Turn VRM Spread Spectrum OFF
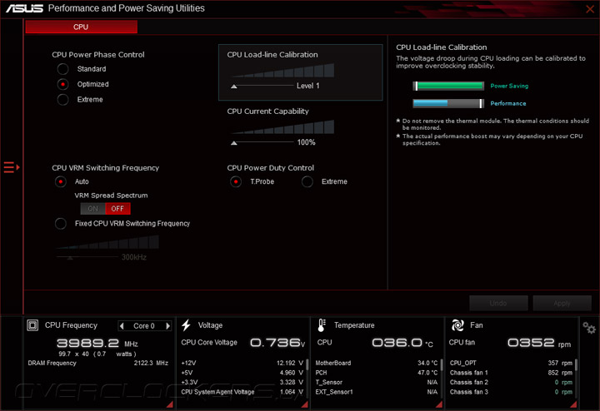 [x=117, y=209]
